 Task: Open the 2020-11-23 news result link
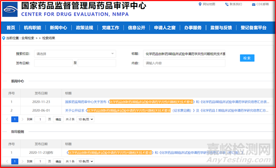(167, 102)
